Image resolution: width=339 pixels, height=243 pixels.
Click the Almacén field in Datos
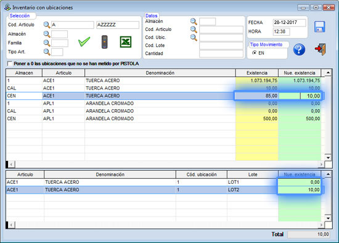(207, 22)
